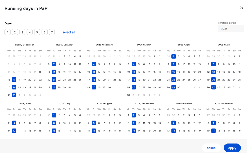
Task: Deselect October 7, 2025
Action: (173, 123)
